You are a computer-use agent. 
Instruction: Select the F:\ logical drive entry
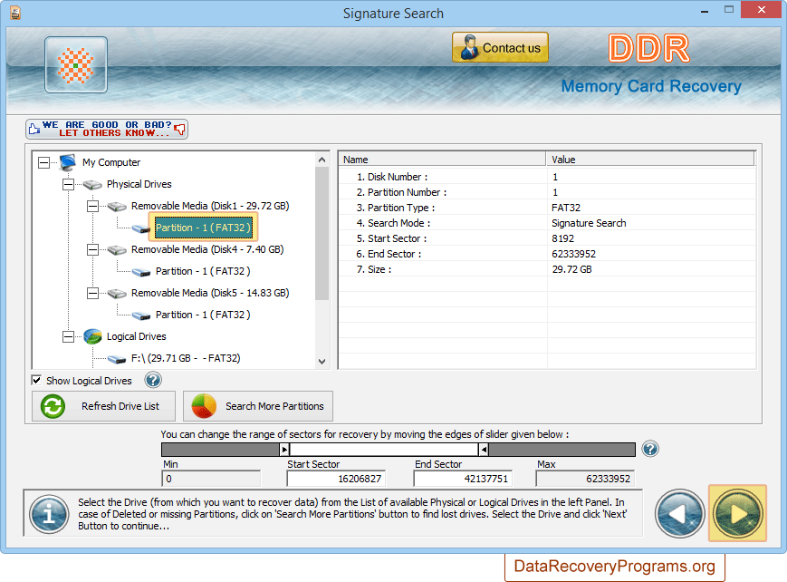click(x=186, y=358)
